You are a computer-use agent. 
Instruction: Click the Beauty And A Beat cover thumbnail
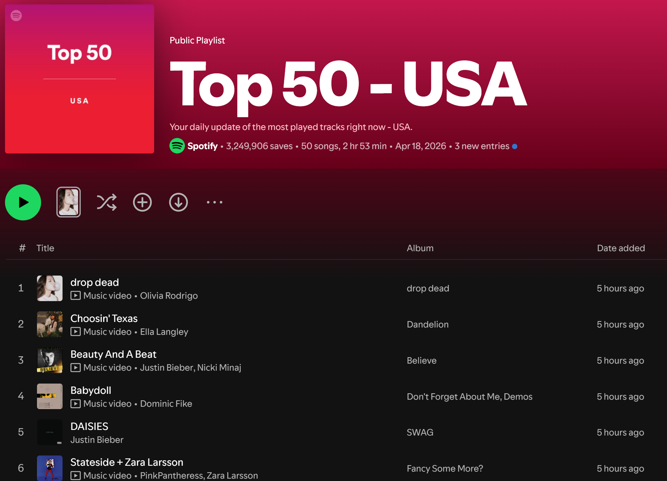point(50,360)
